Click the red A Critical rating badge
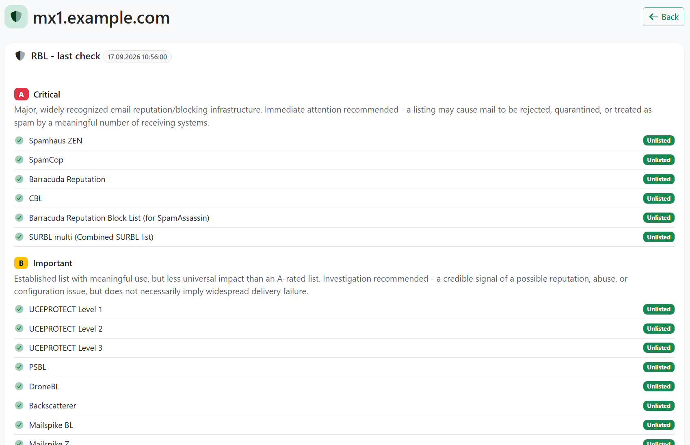The width and height of the screenshot is (690, 445). 22,94
